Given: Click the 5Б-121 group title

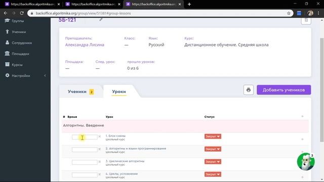Looking at the screenshot, I should (x=67, y=20).
